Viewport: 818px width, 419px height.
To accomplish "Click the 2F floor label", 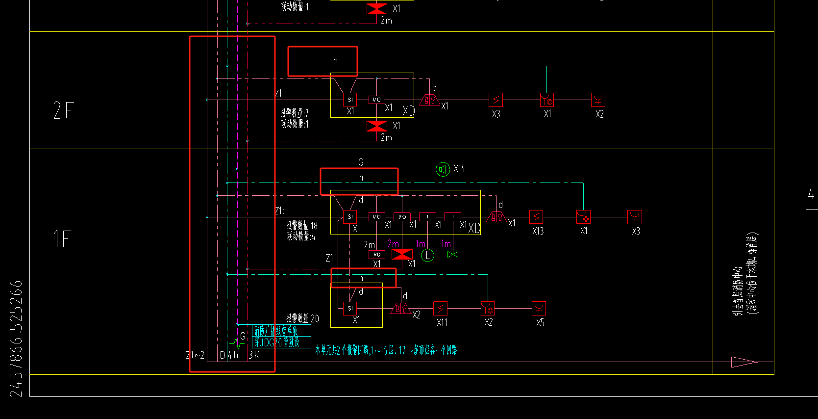I will point(64,110).
